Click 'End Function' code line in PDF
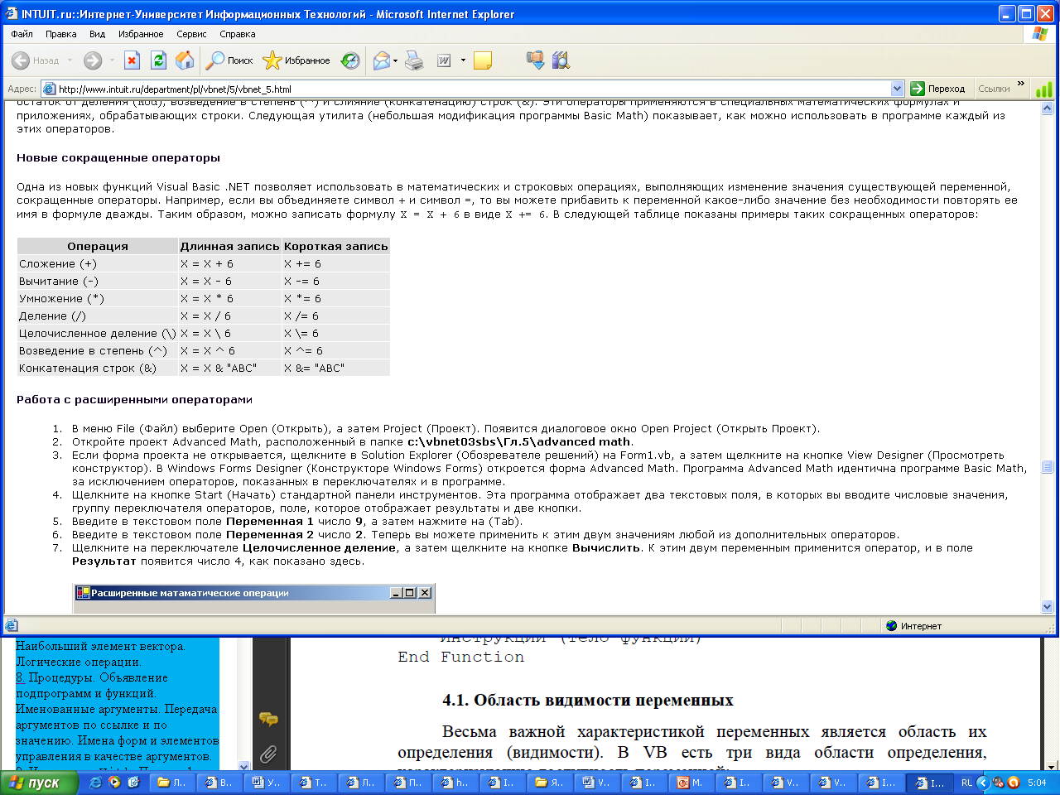Screen dimensions: 1060x795 coord(460,657)
